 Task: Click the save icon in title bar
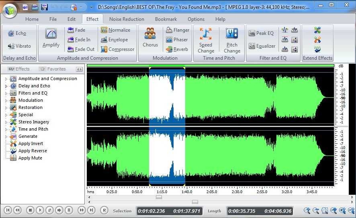tap(45, 7)
